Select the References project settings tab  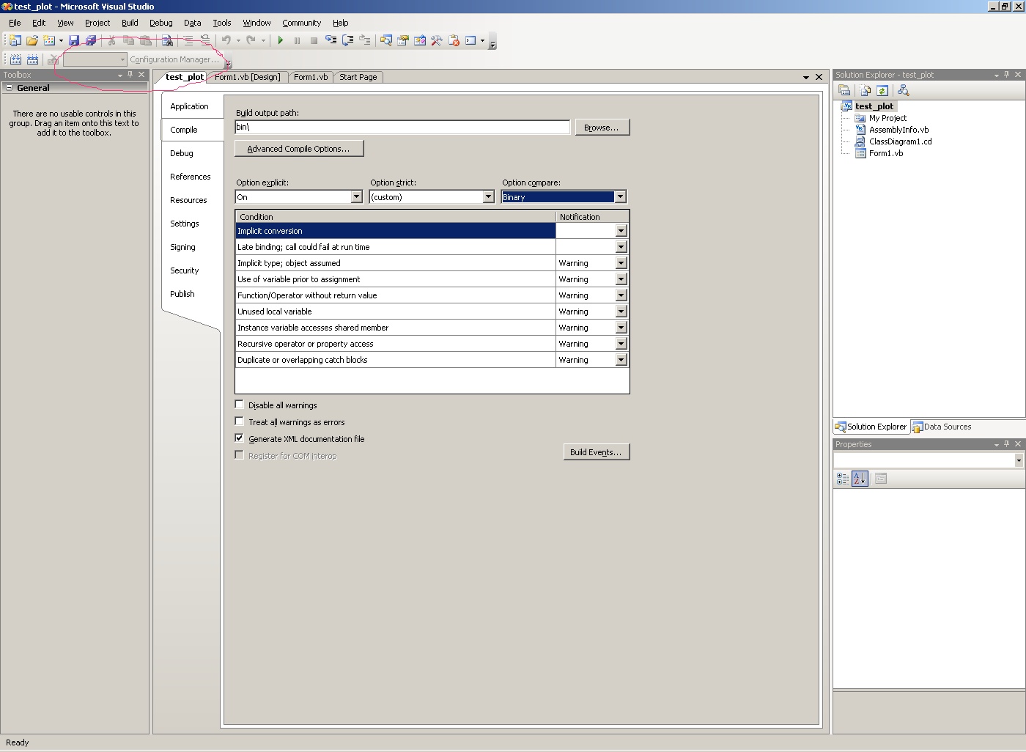pos(191,177)
